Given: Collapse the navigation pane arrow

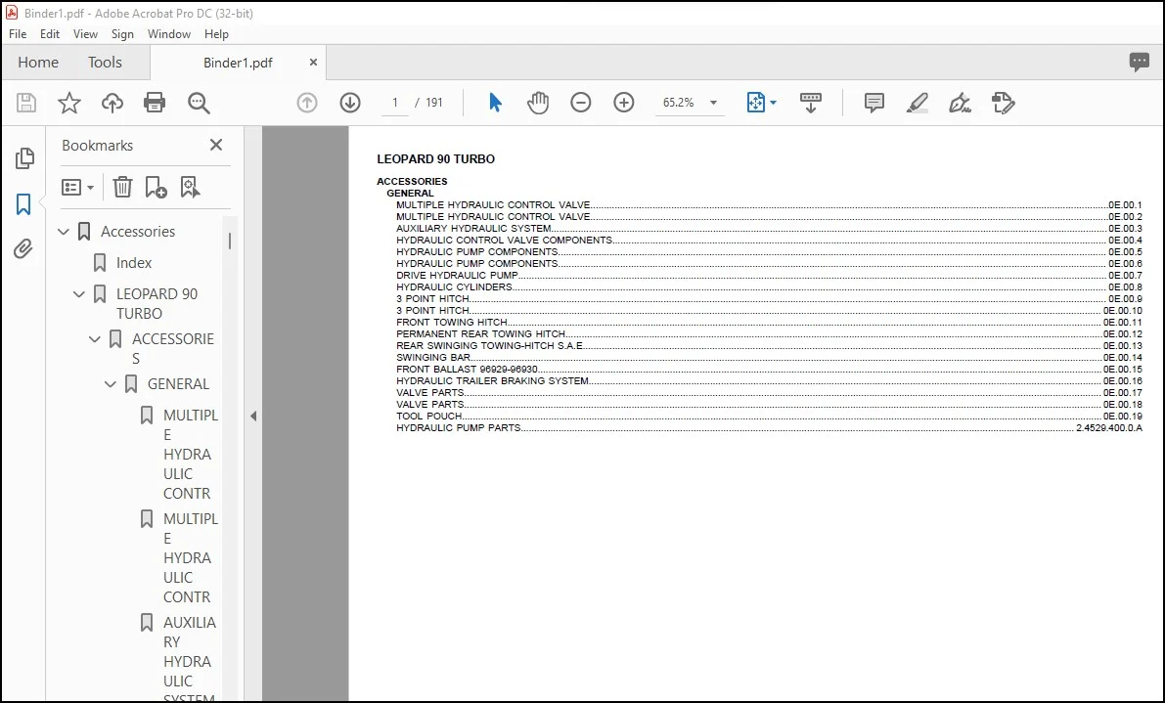Looking at the screenshot, I should [253, 416].
